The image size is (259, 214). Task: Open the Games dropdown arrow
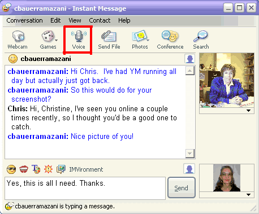coord(56,40)
